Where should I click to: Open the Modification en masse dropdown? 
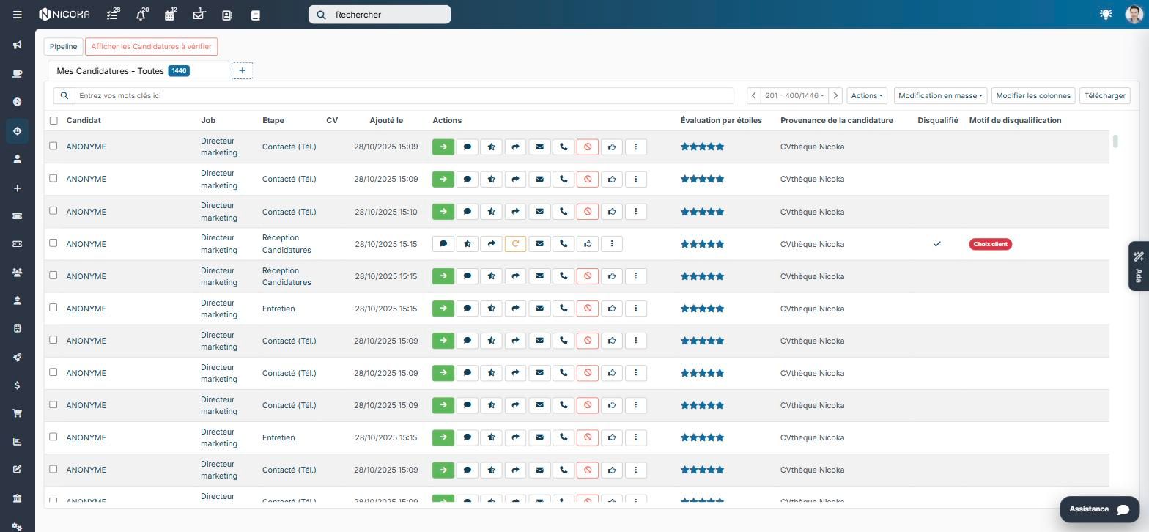coord(940,96)
